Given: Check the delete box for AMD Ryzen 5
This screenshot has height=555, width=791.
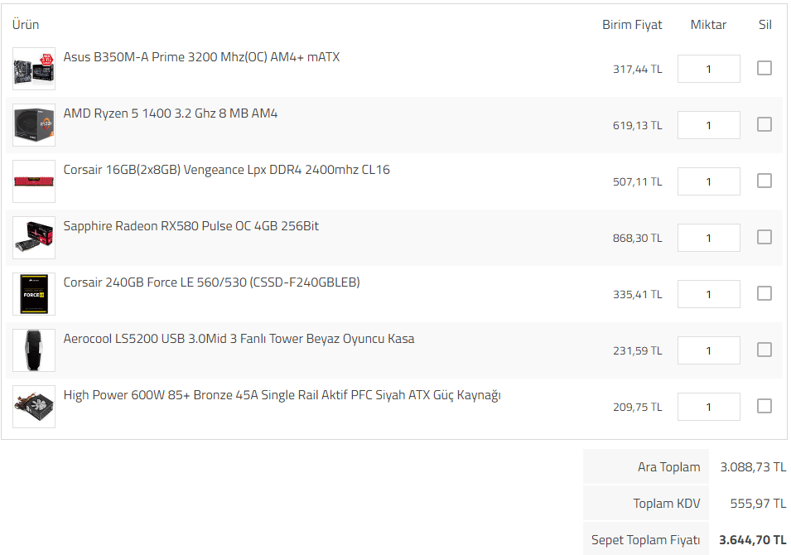Looking at the screenshot, I should [764, 124].
